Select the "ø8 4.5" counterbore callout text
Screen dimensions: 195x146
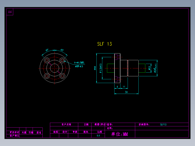click(79, 66)
